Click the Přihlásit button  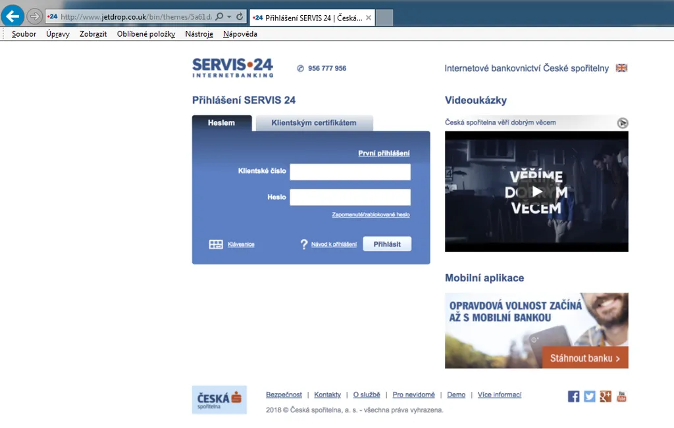(x=387, y=244)
